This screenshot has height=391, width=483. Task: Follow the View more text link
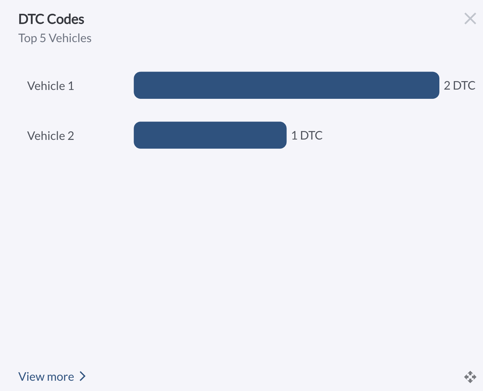[46, 376]
